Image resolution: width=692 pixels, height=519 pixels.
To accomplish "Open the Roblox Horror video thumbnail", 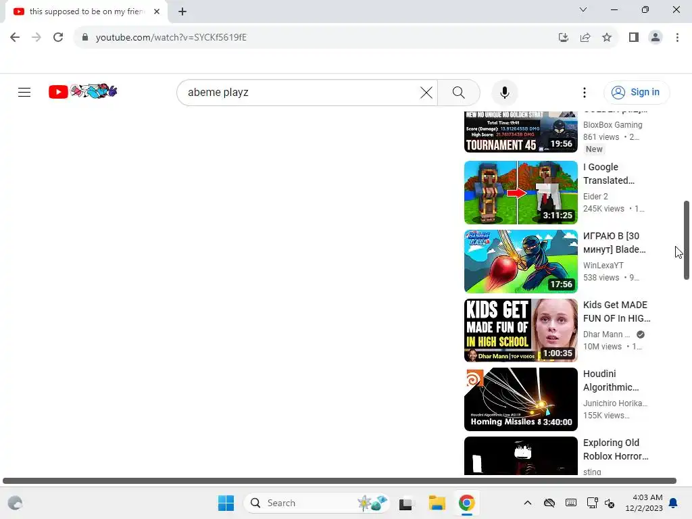I will tap(521, 456).
